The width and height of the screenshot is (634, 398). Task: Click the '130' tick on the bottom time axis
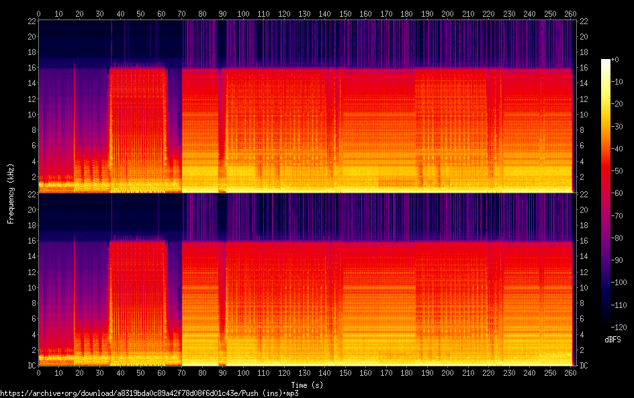tap(304, 372)
